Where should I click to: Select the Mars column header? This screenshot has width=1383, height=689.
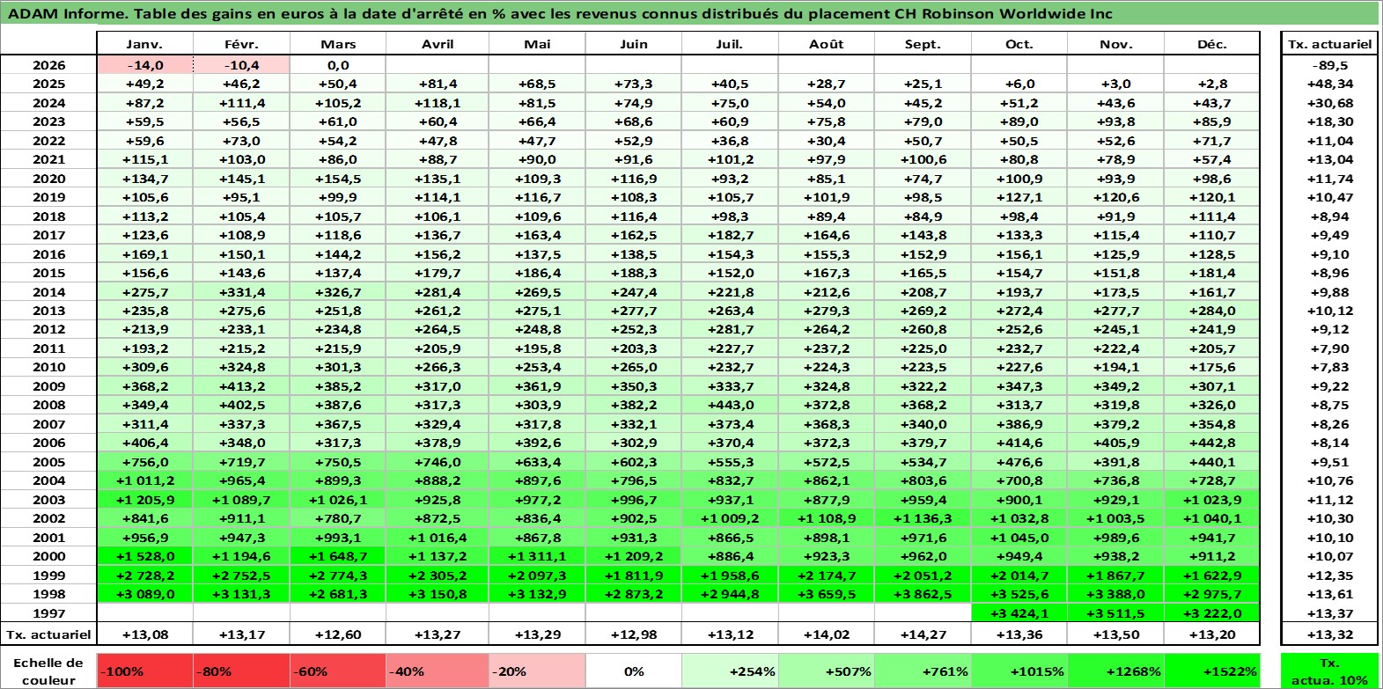[338, 44]
